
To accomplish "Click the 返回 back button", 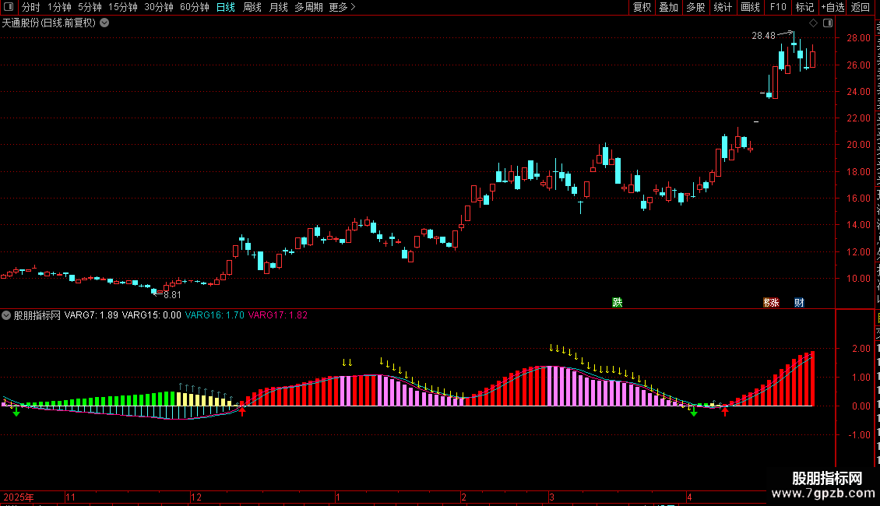I will [861, 7].
